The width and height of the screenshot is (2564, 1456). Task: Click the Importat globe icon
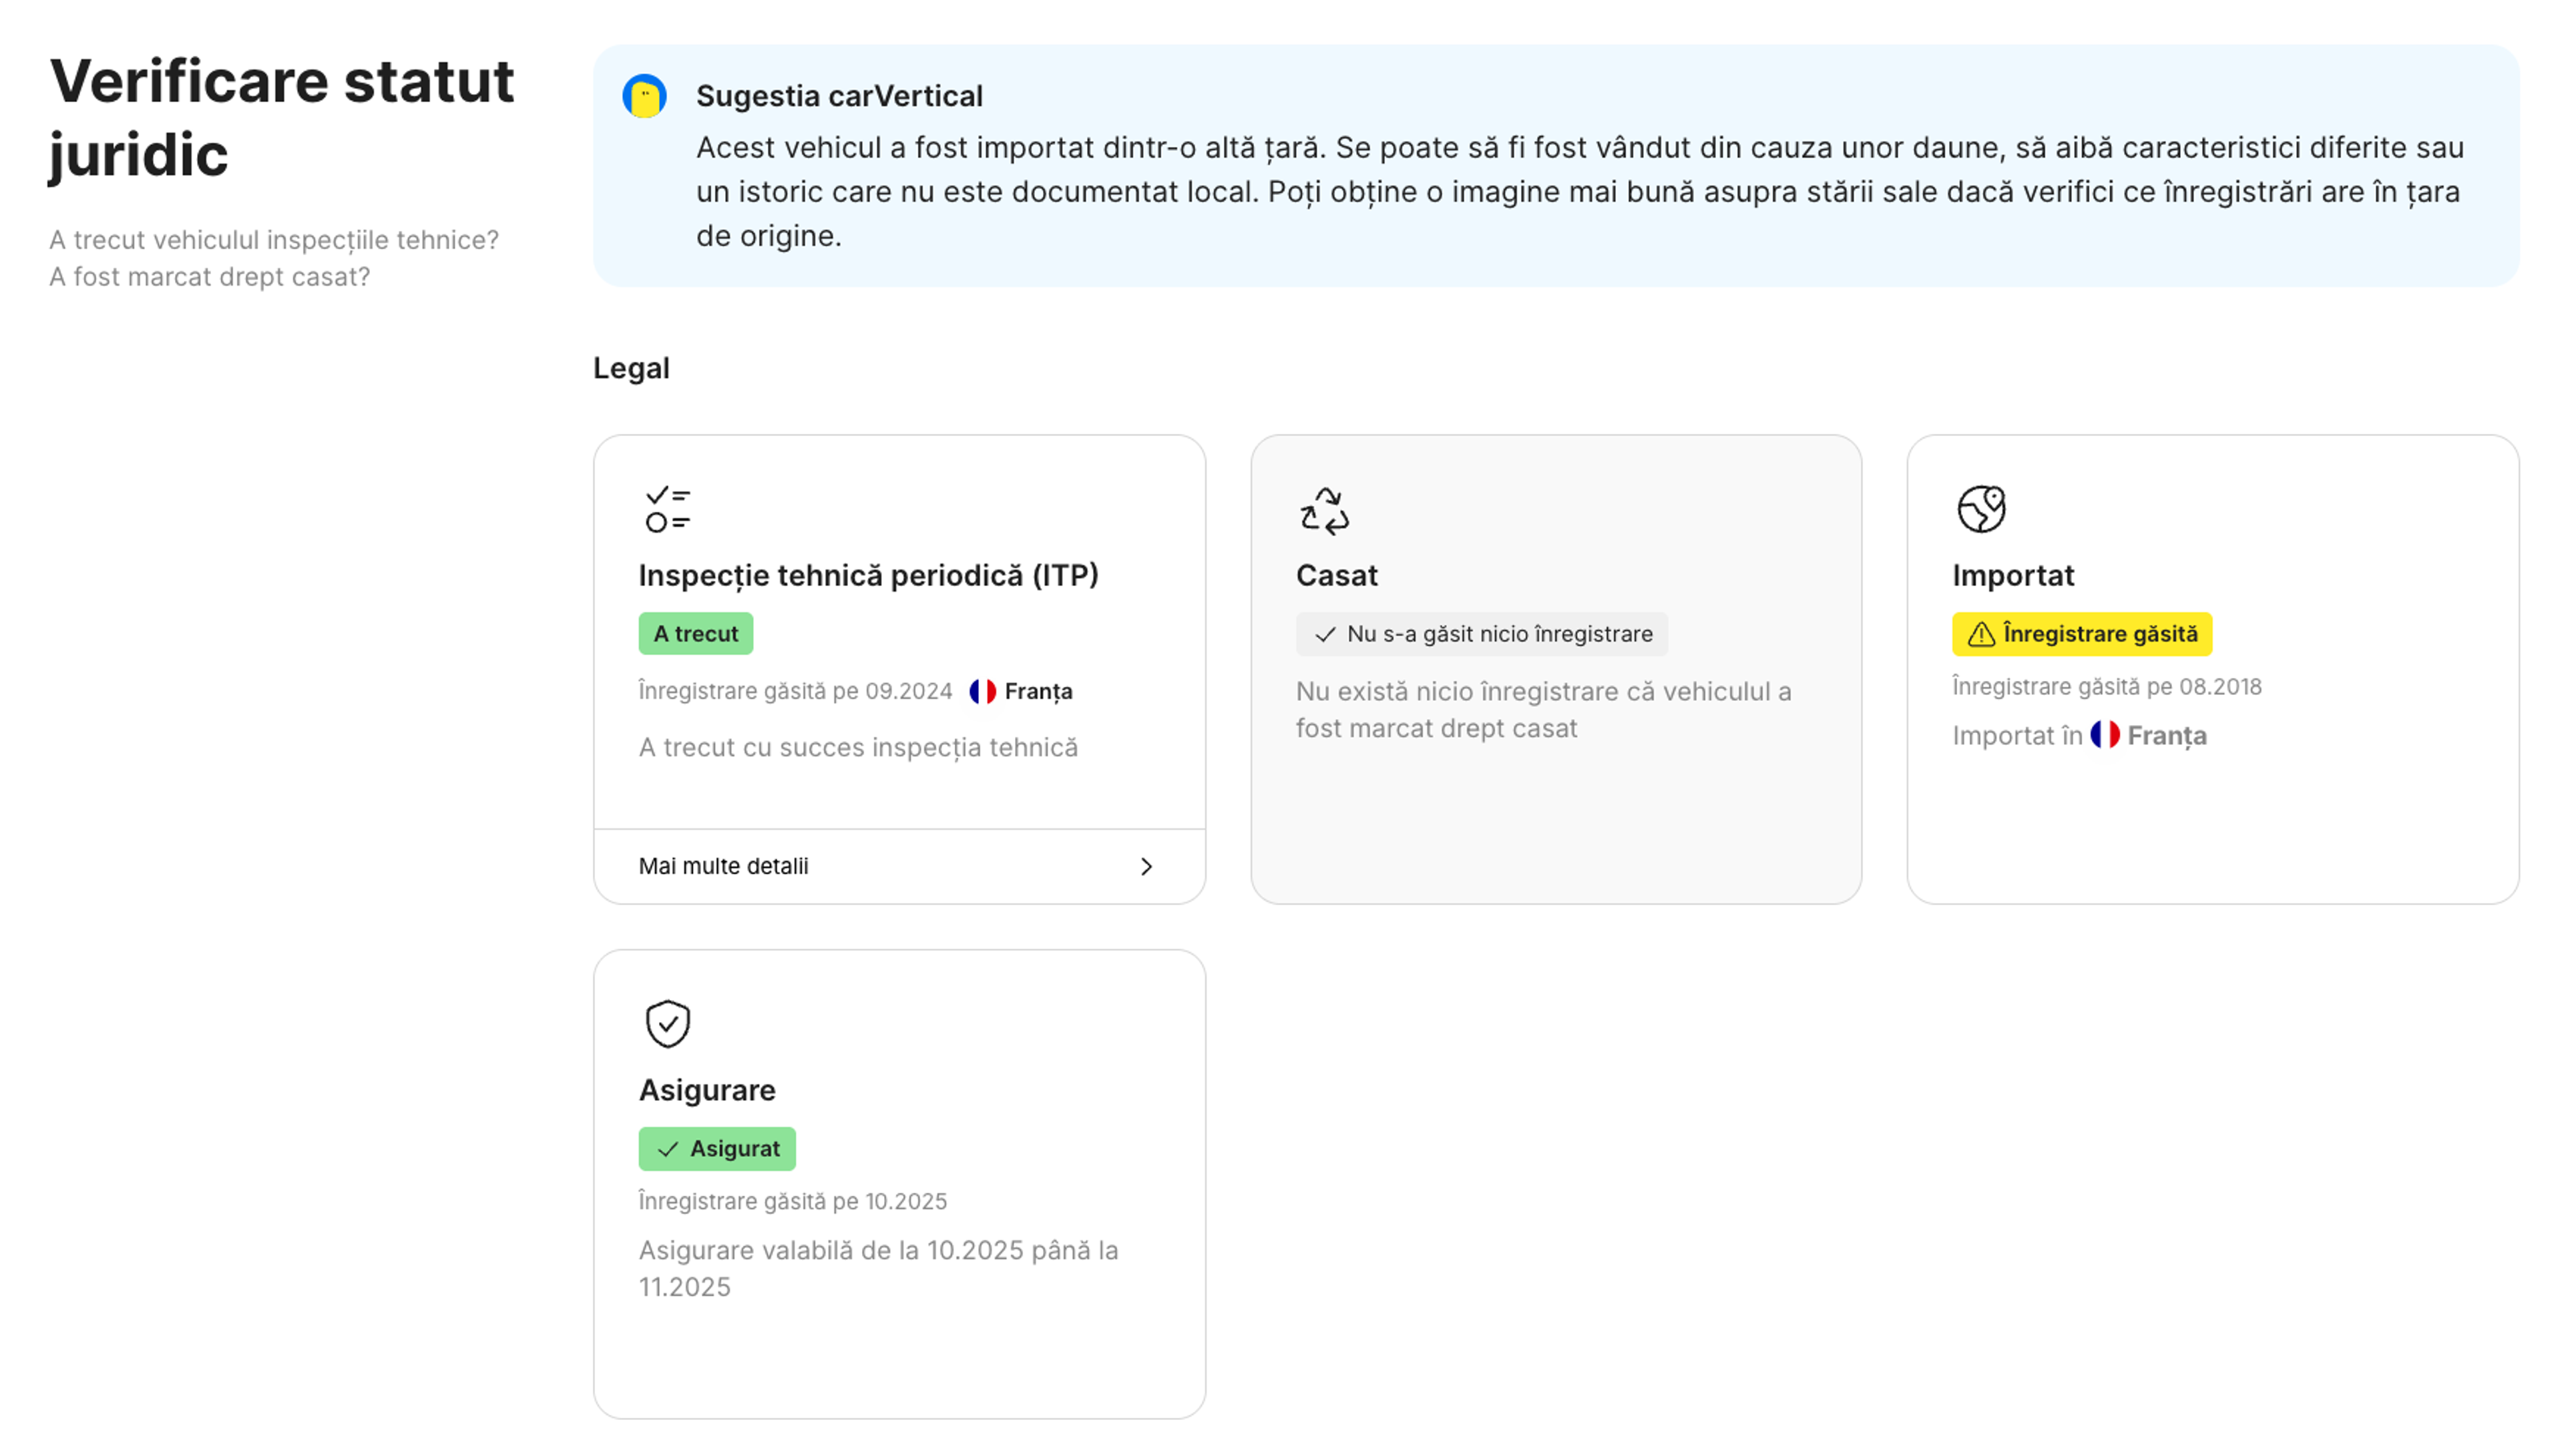[1980, 509]
